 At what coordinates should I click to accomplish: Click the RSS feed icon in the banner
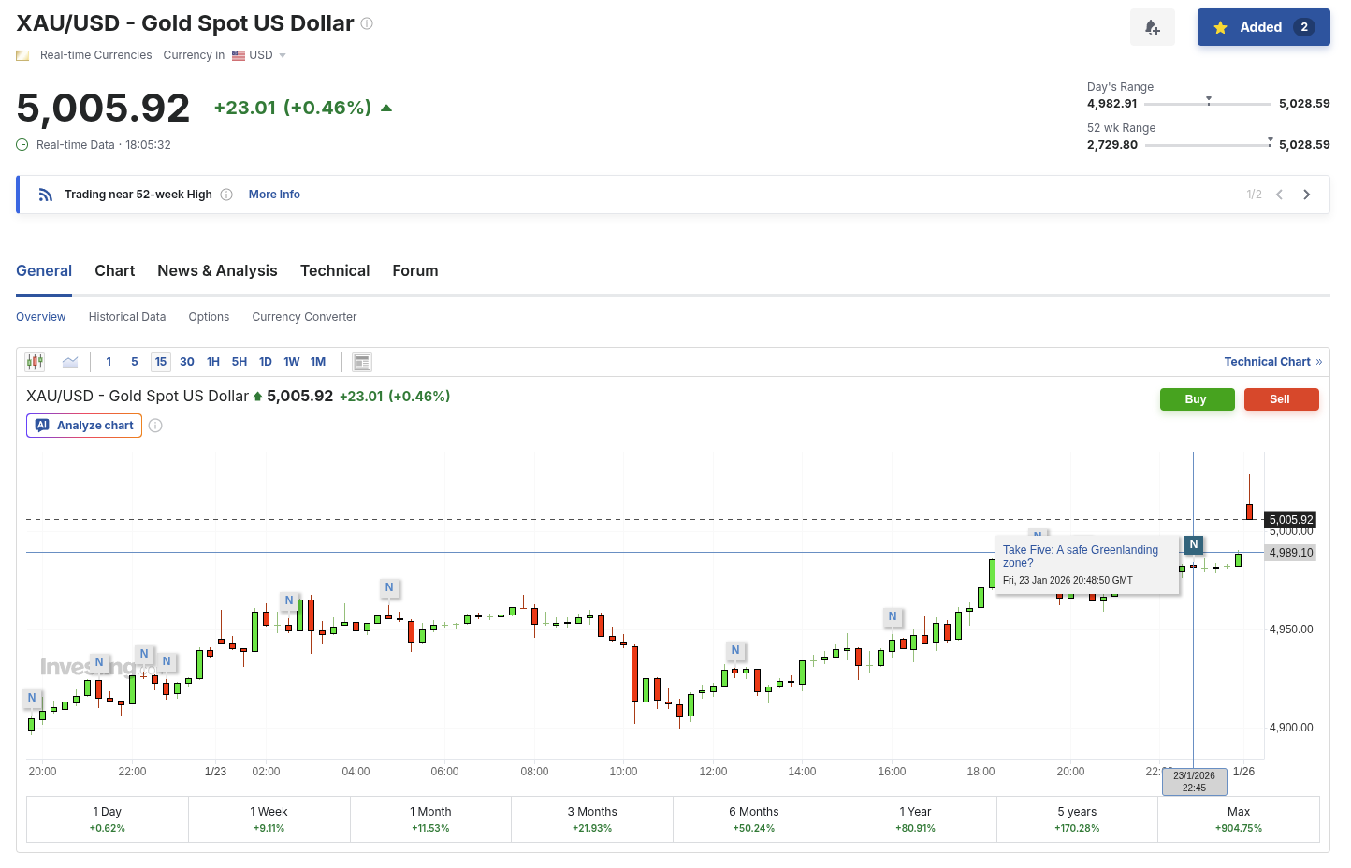(x=46, y=195)
